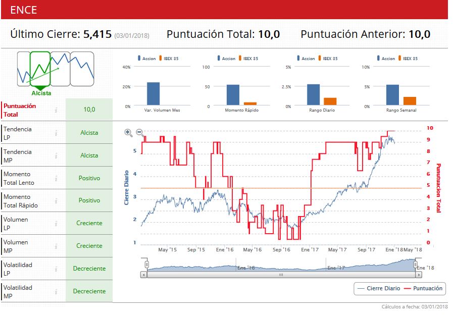Viewport: 454px width, 316px height.
Task: Click the small info icon in the Volumen LP row
Action: click(56, 224)
